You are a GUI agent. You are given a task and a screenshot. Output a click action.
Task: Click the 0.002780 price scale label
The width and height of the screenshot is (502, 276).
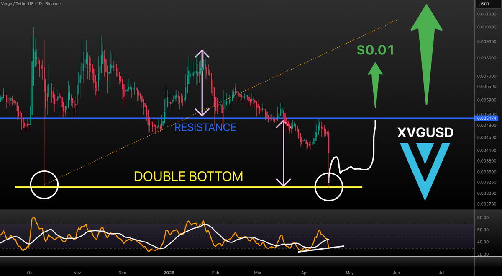(487, 204)
